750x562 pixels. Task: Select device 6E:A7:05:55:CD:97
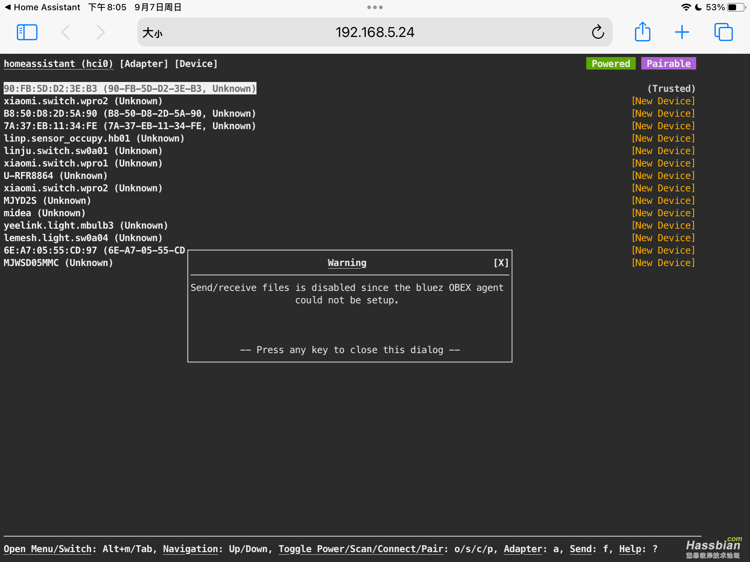94,250
